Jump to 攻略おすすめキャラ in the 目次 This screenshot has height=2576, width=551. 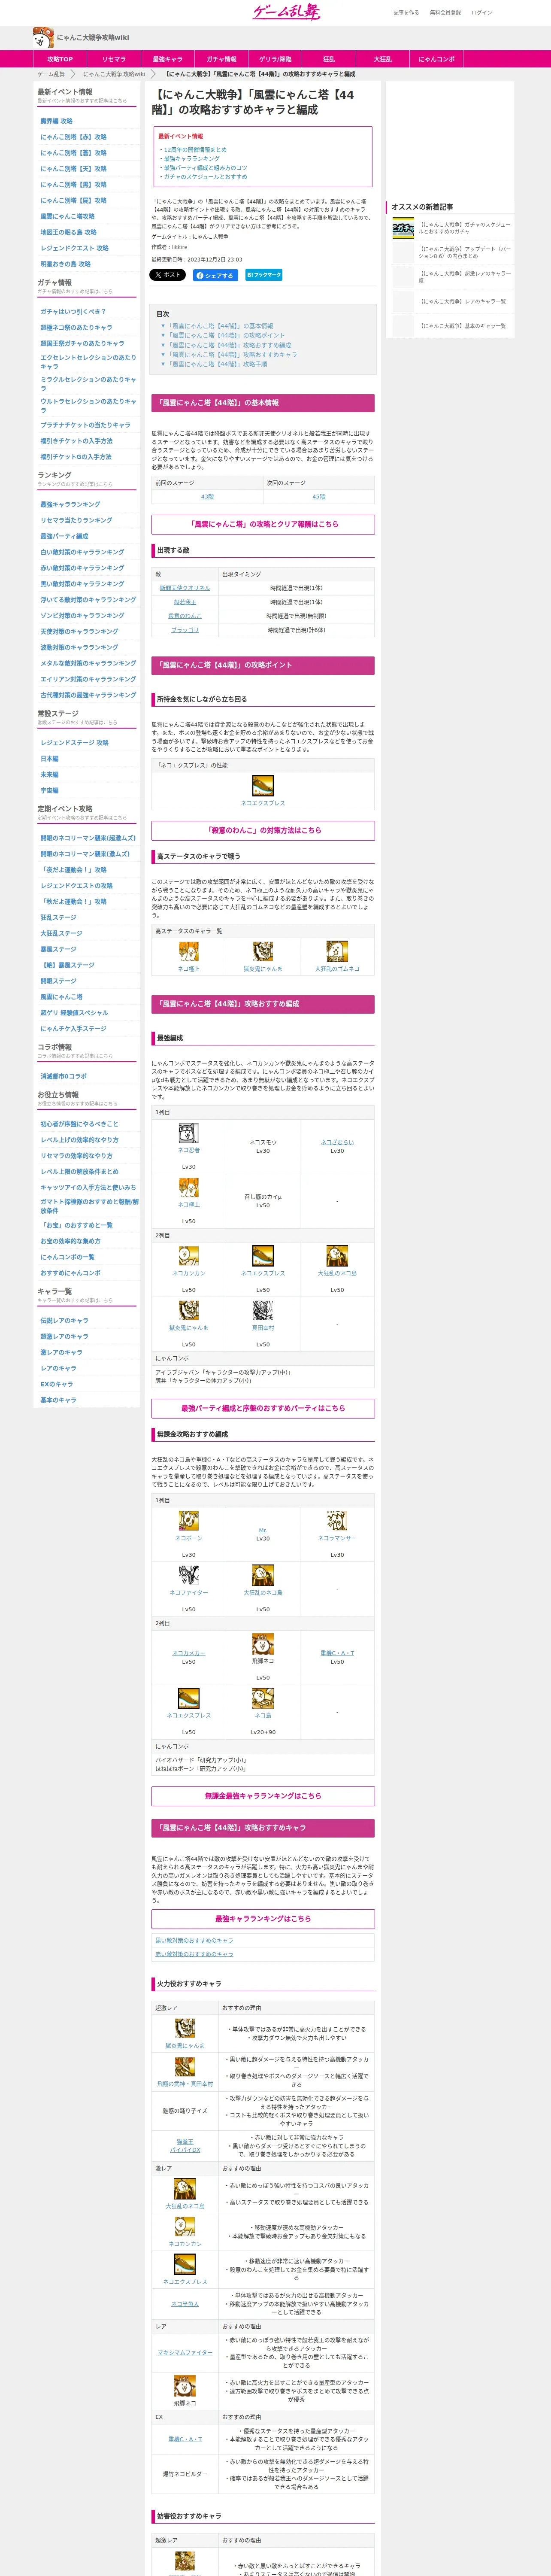(232, 354)
